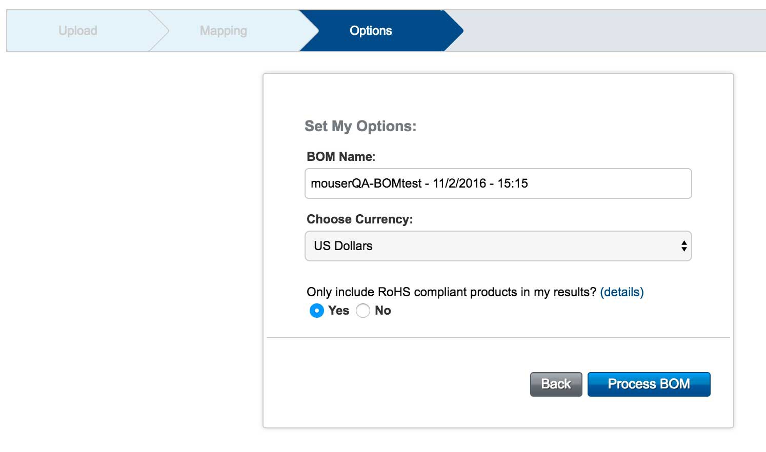Screen dimensions: 766x452
Task: Click the "No" label text
Action: click(383, 311)
